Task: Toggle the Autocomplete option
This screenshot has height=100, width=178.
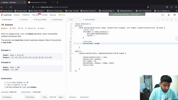Action: click(x=89, y=20)
